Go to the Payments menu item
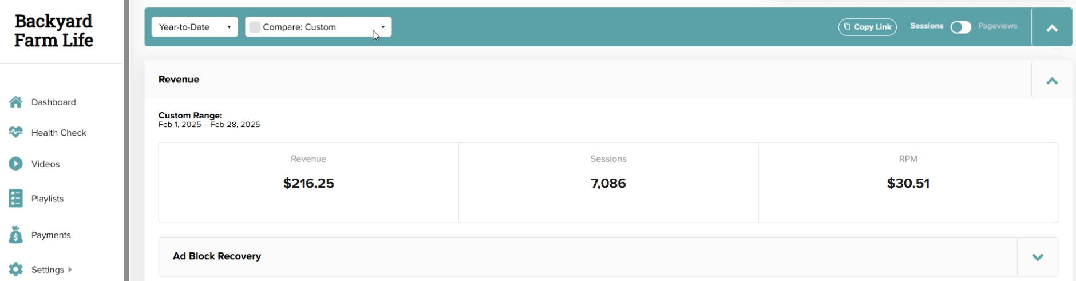Viewport: 1076px width, 281px height. pos(51,235)
